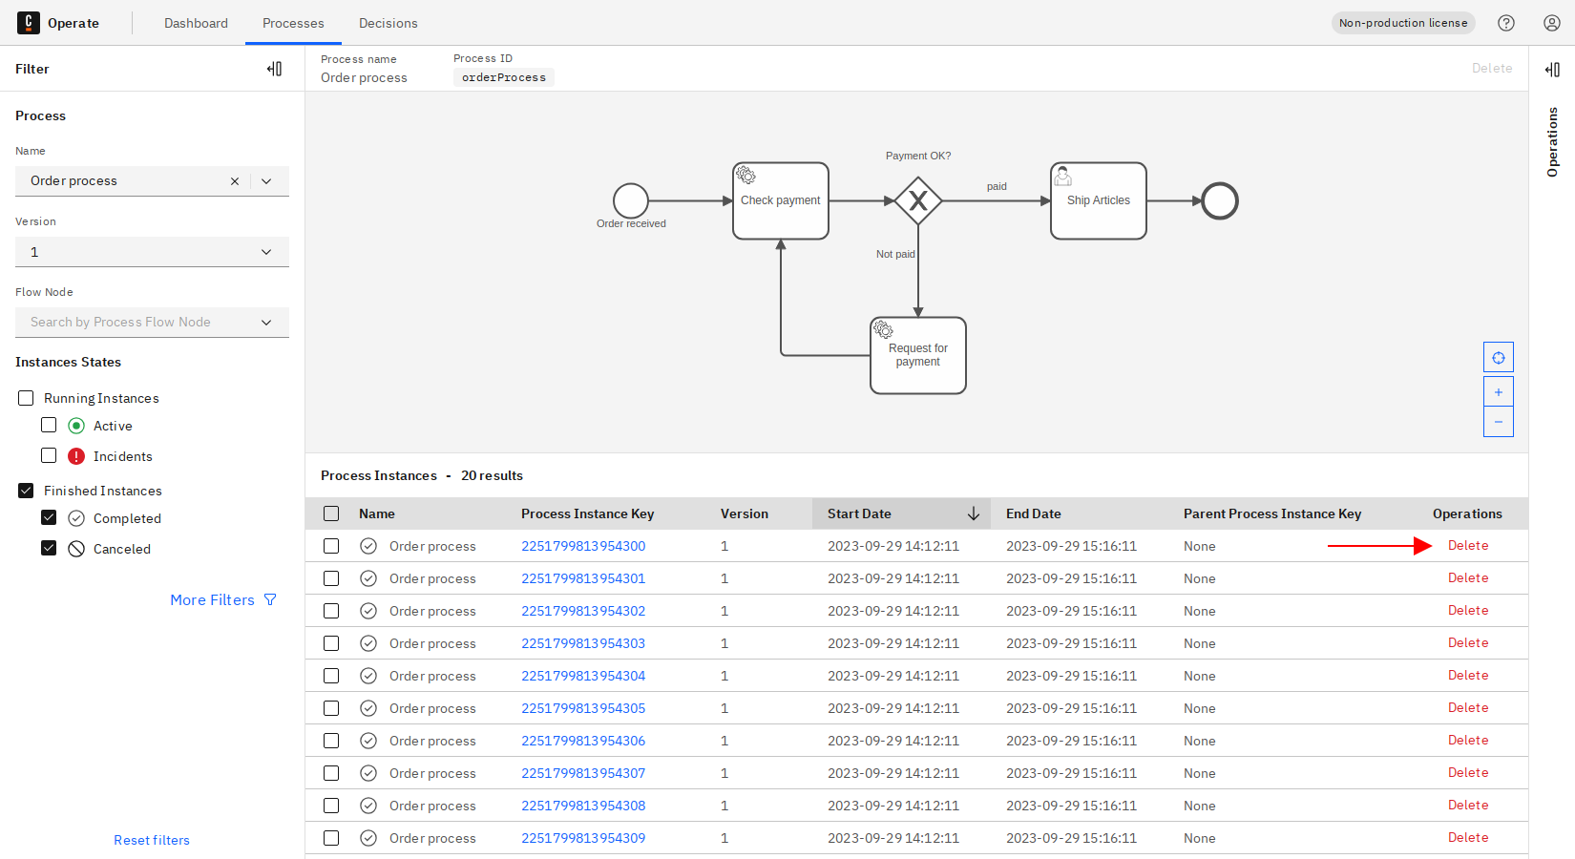
Task: Uncheck the Completed instances filter
Action: click(49, 518)
